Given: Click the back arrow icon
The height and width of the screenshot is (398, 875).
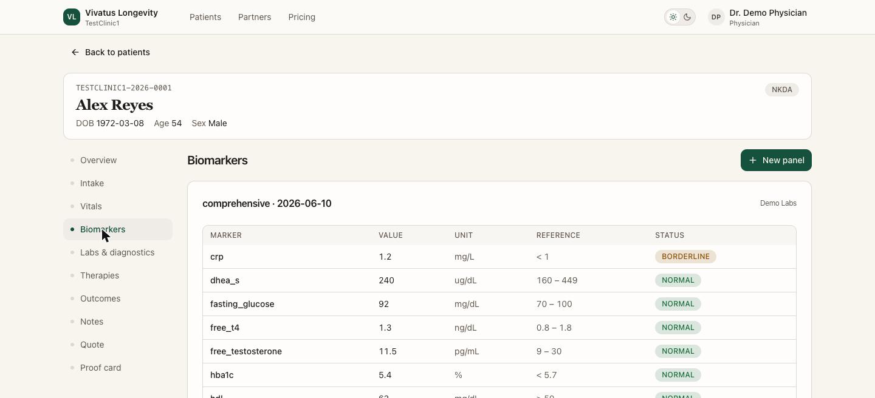Looking at the screenshot, I should click(75, 52).
